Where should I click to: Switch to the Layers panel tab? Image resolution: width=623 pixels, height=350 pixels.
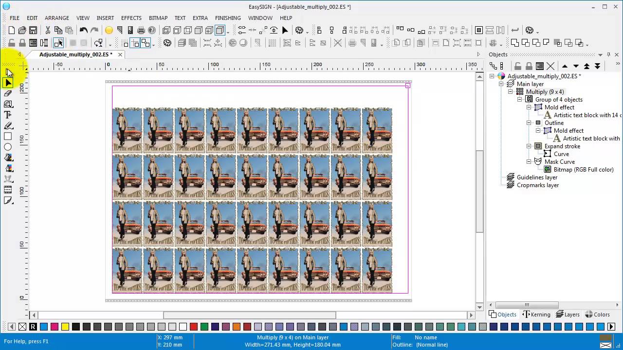click(568, 315)
